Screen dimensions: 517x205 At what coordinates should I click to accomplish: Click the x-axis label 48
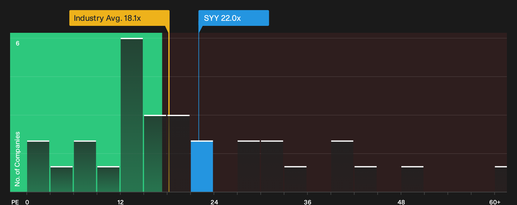click(401, 202)
